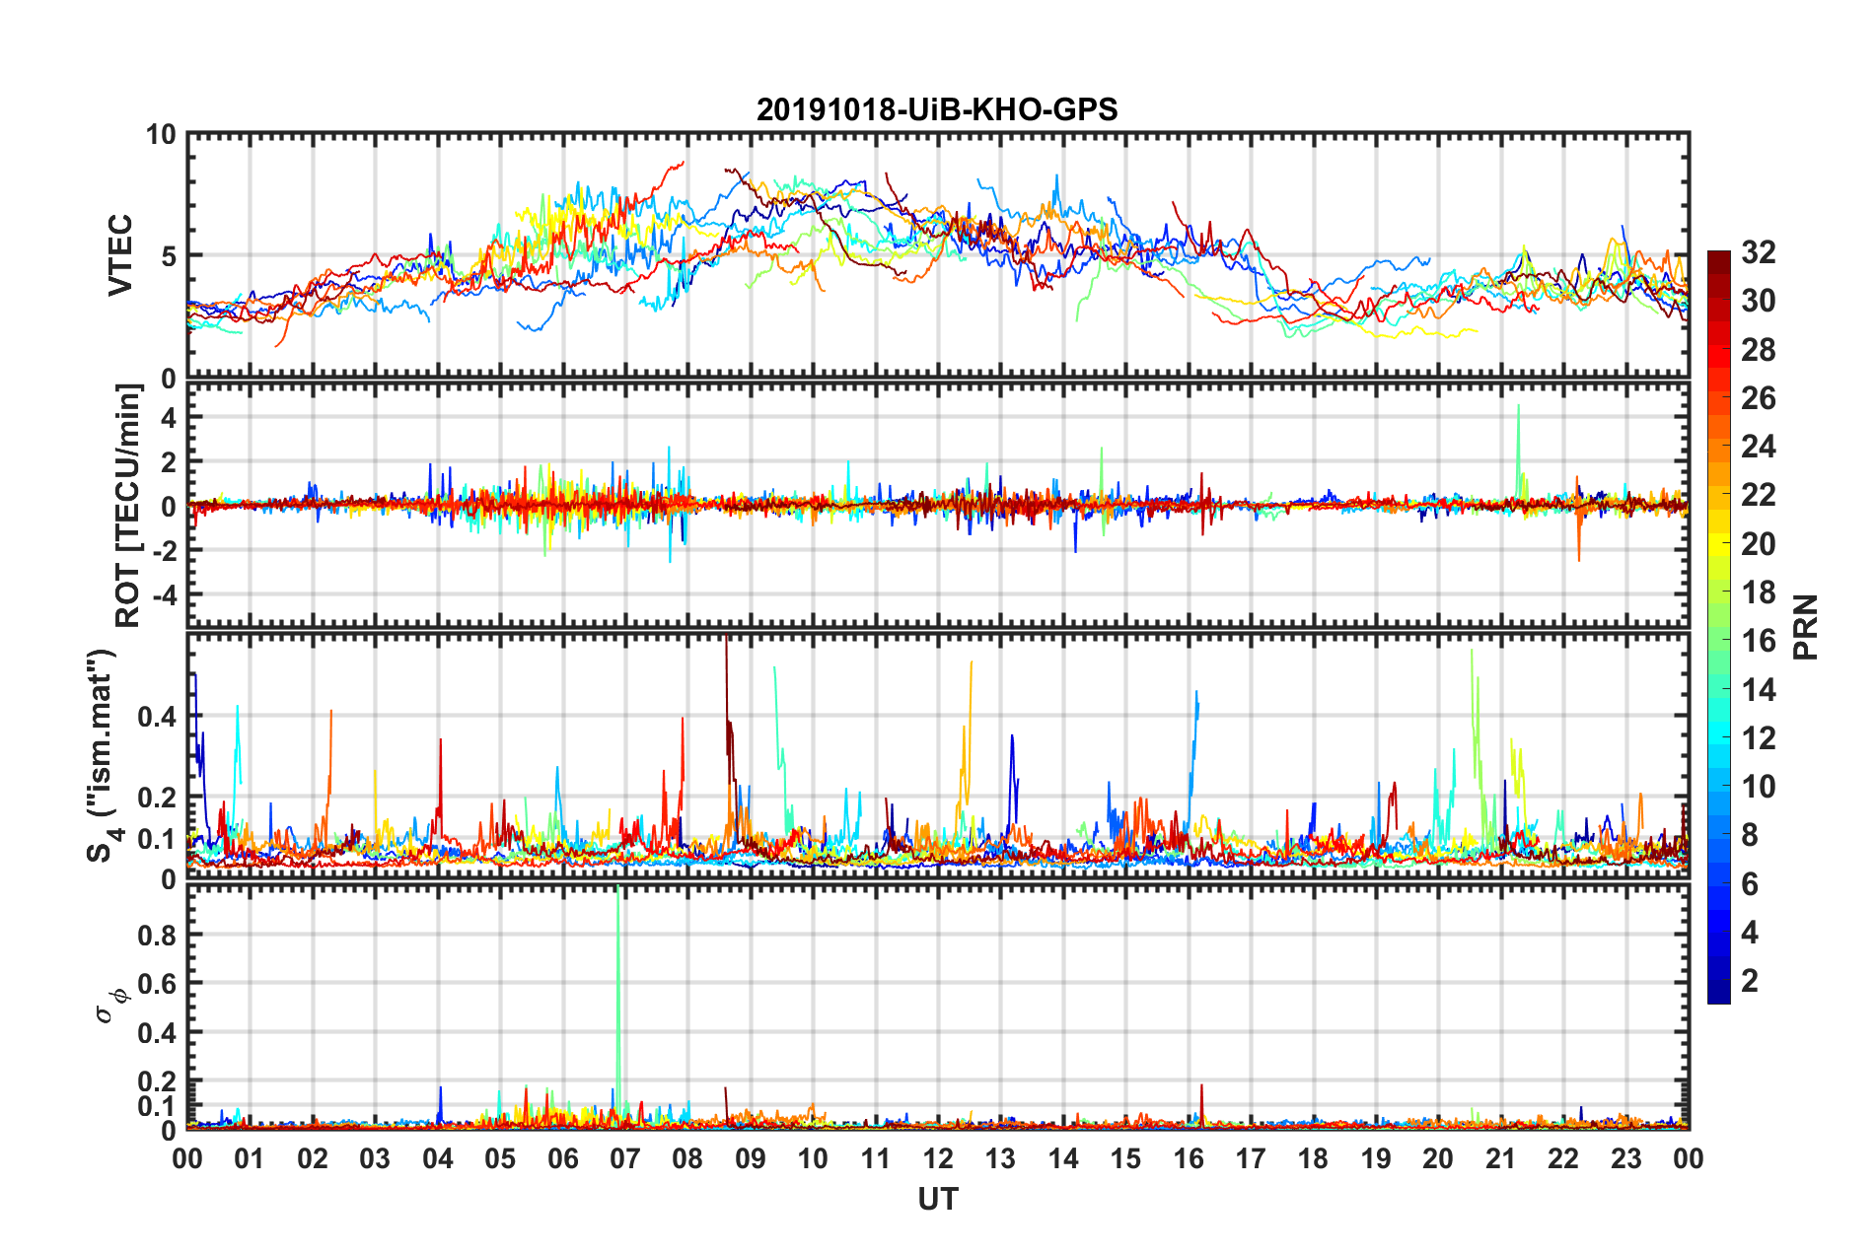Click the 2 label on PRN colorbar
Viewport: 1876px width, 1254px height.
coord(1750,981)
